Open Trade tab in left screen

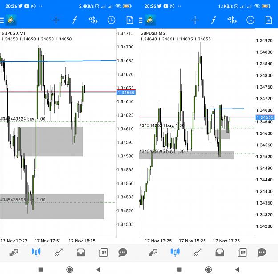click(x=58, y=252)
